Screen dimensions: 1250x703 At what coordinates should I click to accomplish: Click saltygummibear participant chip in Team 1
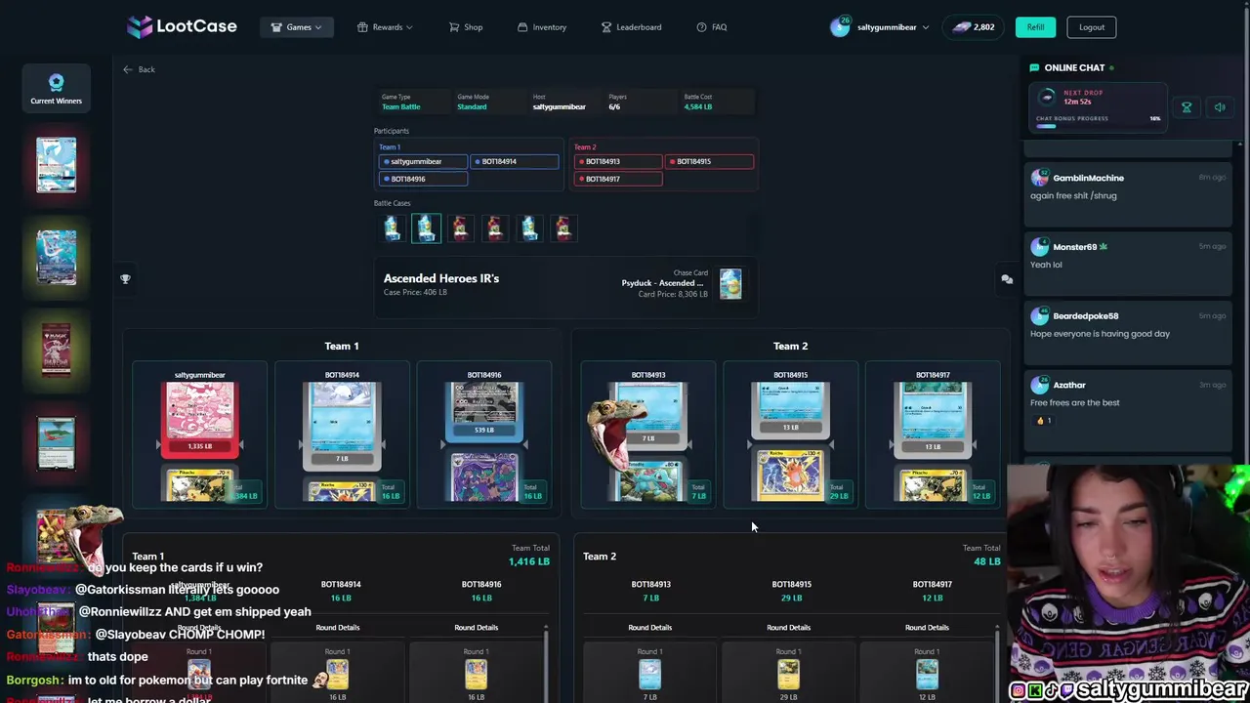423,161
